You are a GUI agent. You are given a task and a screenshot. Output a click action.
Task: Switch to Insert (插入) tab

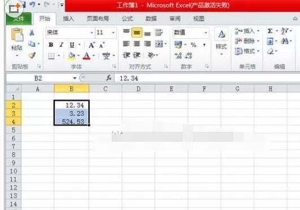click(x=68, y=19)
